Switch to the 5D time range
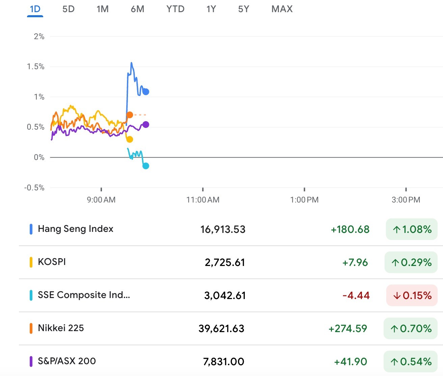The image size is (443, 376). pos(69,9)
